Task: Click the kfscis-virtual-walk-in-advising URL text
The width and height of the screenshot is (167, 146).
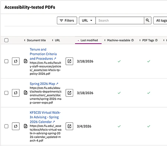Action: pyautogui.click(x=45, y=133)
